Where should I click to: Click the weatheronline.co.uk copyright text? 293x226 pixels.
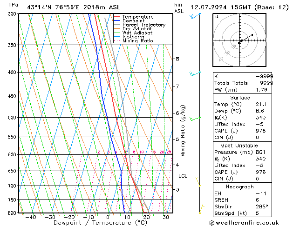coord(244,223)
